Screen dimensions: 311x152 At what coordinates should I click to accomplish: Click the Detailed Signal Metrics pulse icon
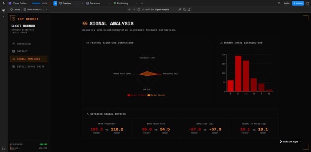pyautogui.click(x=88, y=114)
